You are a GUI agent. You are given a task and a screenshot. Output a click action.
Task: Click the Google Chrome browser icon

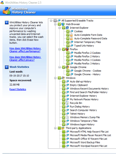click(67, 67)
